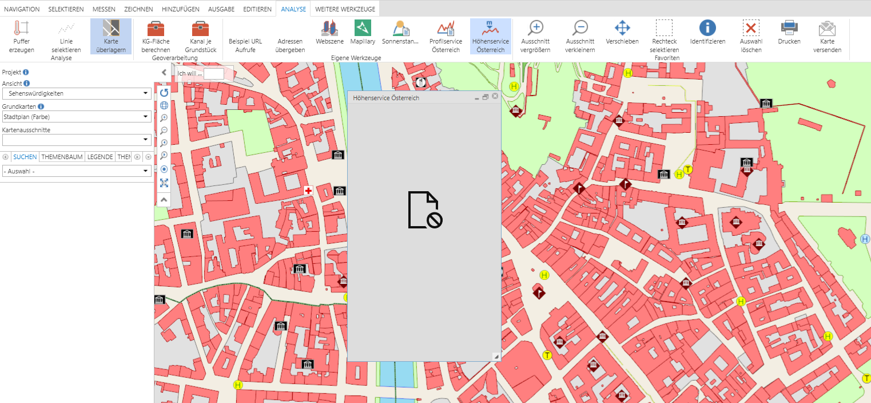Click the Auswahl löschen icon

[751, 36]
